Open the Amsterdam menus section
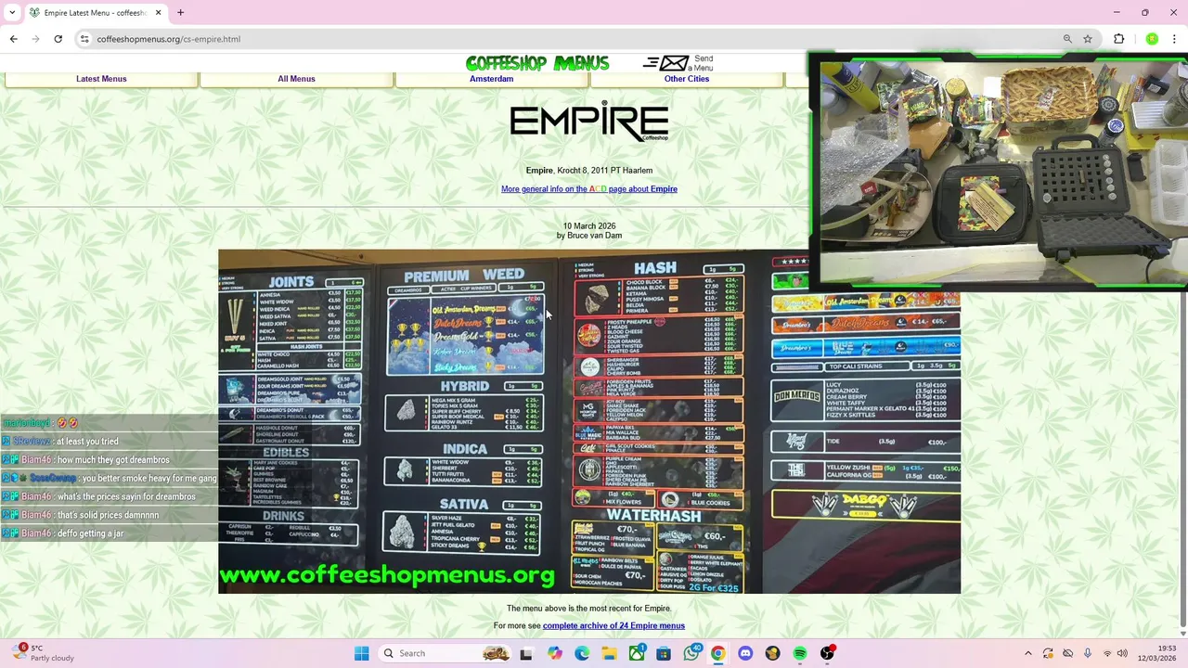Screen dimensions: 1188x668 click(x=491, y=79)
